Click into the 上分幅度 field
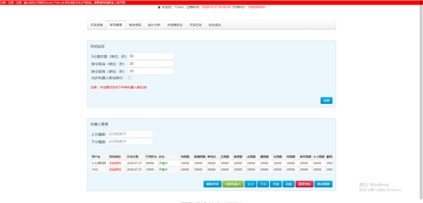 pyautogui.click(x=130, y=134)
